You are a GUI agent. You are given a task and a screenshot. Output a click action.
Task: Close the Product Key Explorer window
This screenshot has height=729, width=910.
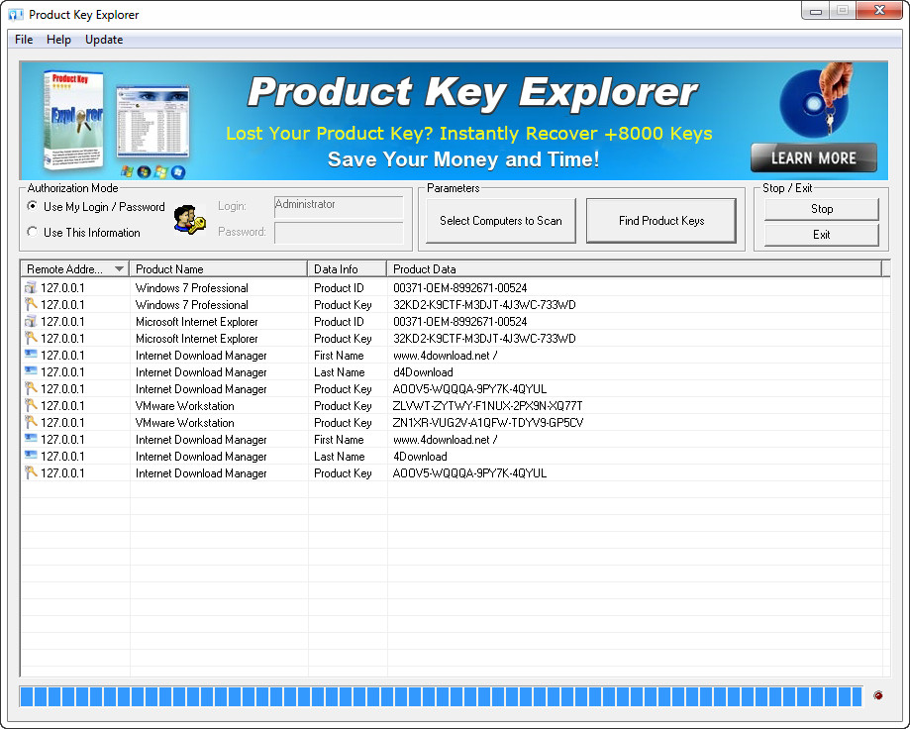879,11
